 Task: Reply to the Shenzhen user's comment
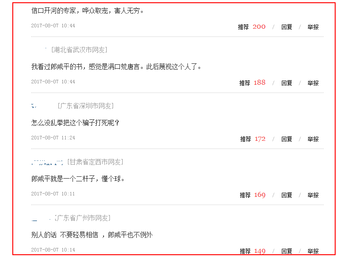click(286, 139)
